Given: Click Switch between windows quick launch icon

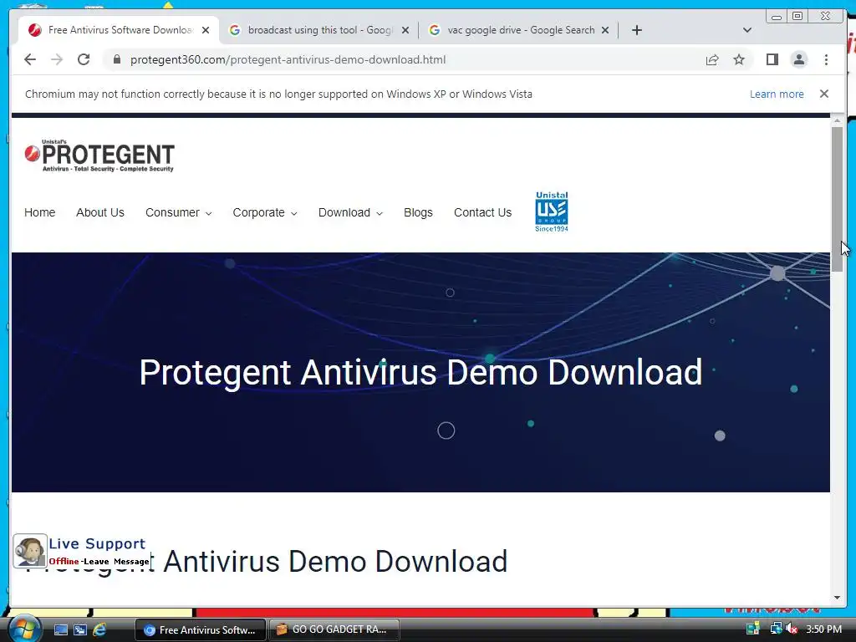Looking at the screenshot, I should point(80,629).
